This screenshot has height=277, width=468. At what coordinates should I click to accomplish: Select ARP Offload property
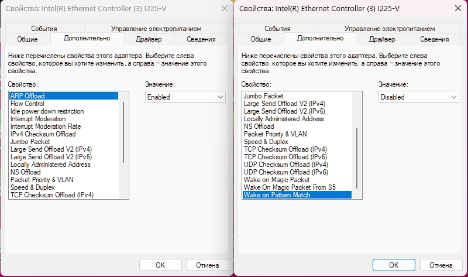point(64,96)
